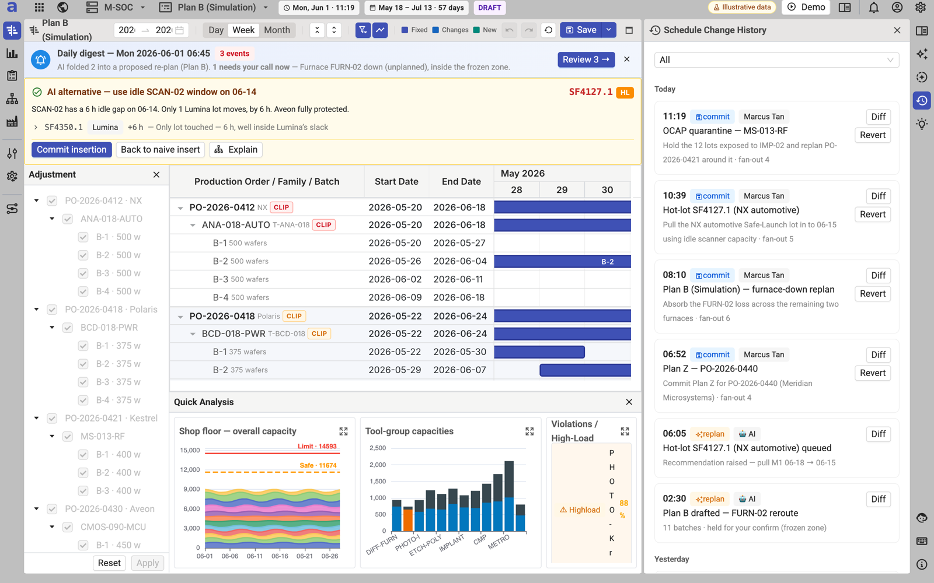This screenshot has height=583, width=934.
Task: Open the bar chart view in left sidebar
Action: click(x=12, y=54)
